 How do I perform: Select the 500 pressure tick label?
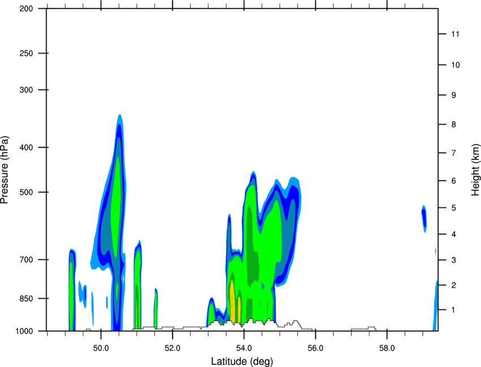coord(26,192)
